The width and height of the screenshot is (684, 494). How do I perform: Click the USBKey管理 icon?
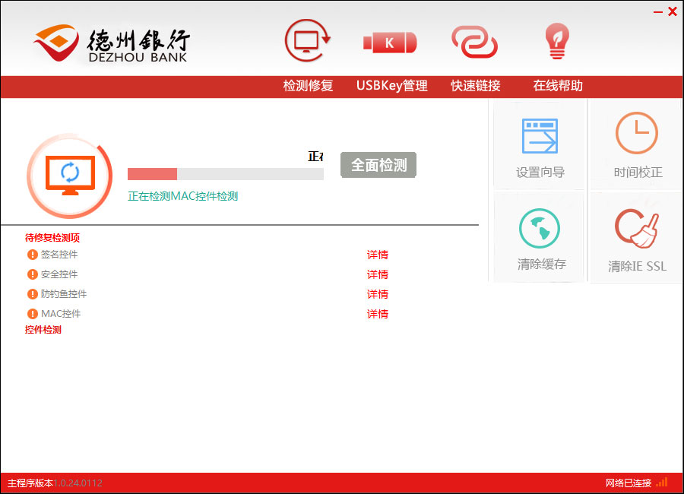point(390,42)
